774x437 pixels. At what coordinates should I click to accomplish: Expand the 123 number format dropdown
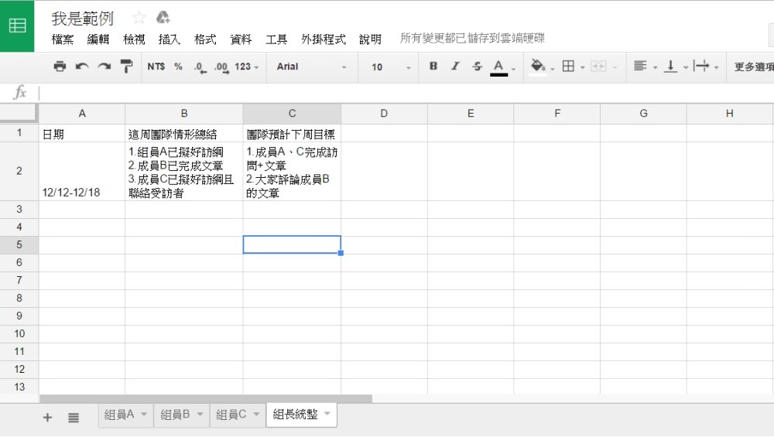247,67
